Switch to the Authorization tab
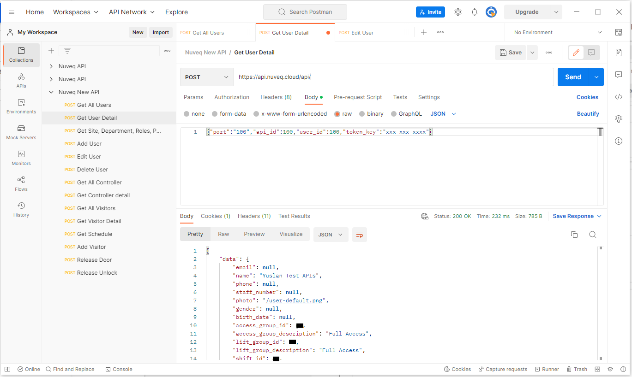The image size is (632, 377). coord(232,97)
